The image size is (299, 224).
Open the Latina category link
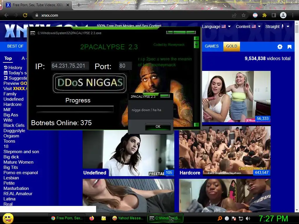[x=10, y=199]
